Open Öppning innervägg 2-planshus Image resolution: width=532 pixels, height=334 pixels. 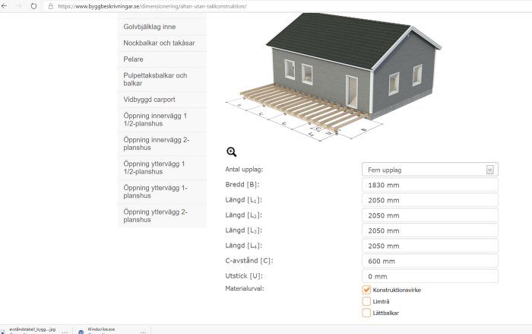(x=162, y=144)
